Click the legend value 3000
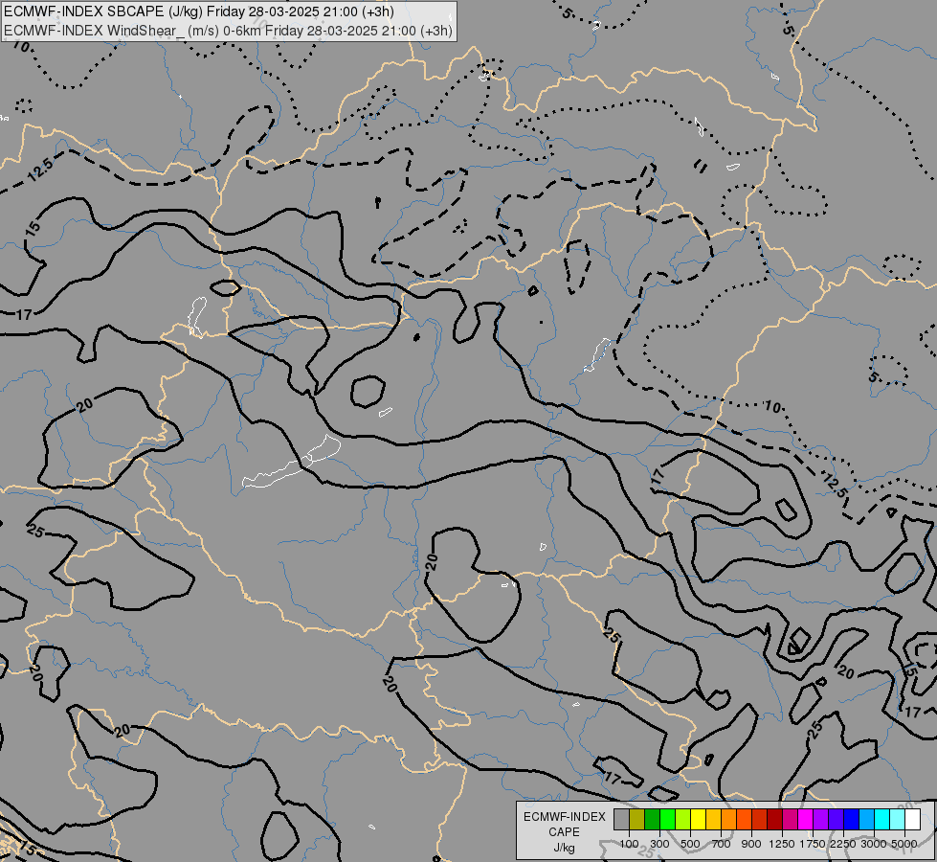 click(874, 844)
